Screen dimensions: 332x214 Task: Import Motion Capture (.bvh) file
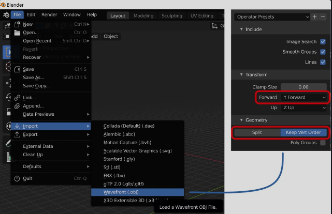tap(138, 142)
